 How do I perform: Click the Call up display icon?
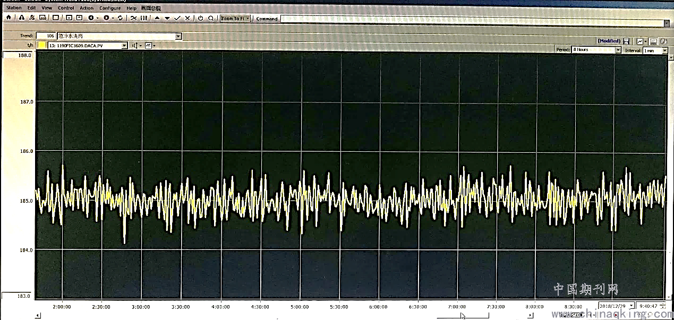pyautogui.click(x=55, y=18)
